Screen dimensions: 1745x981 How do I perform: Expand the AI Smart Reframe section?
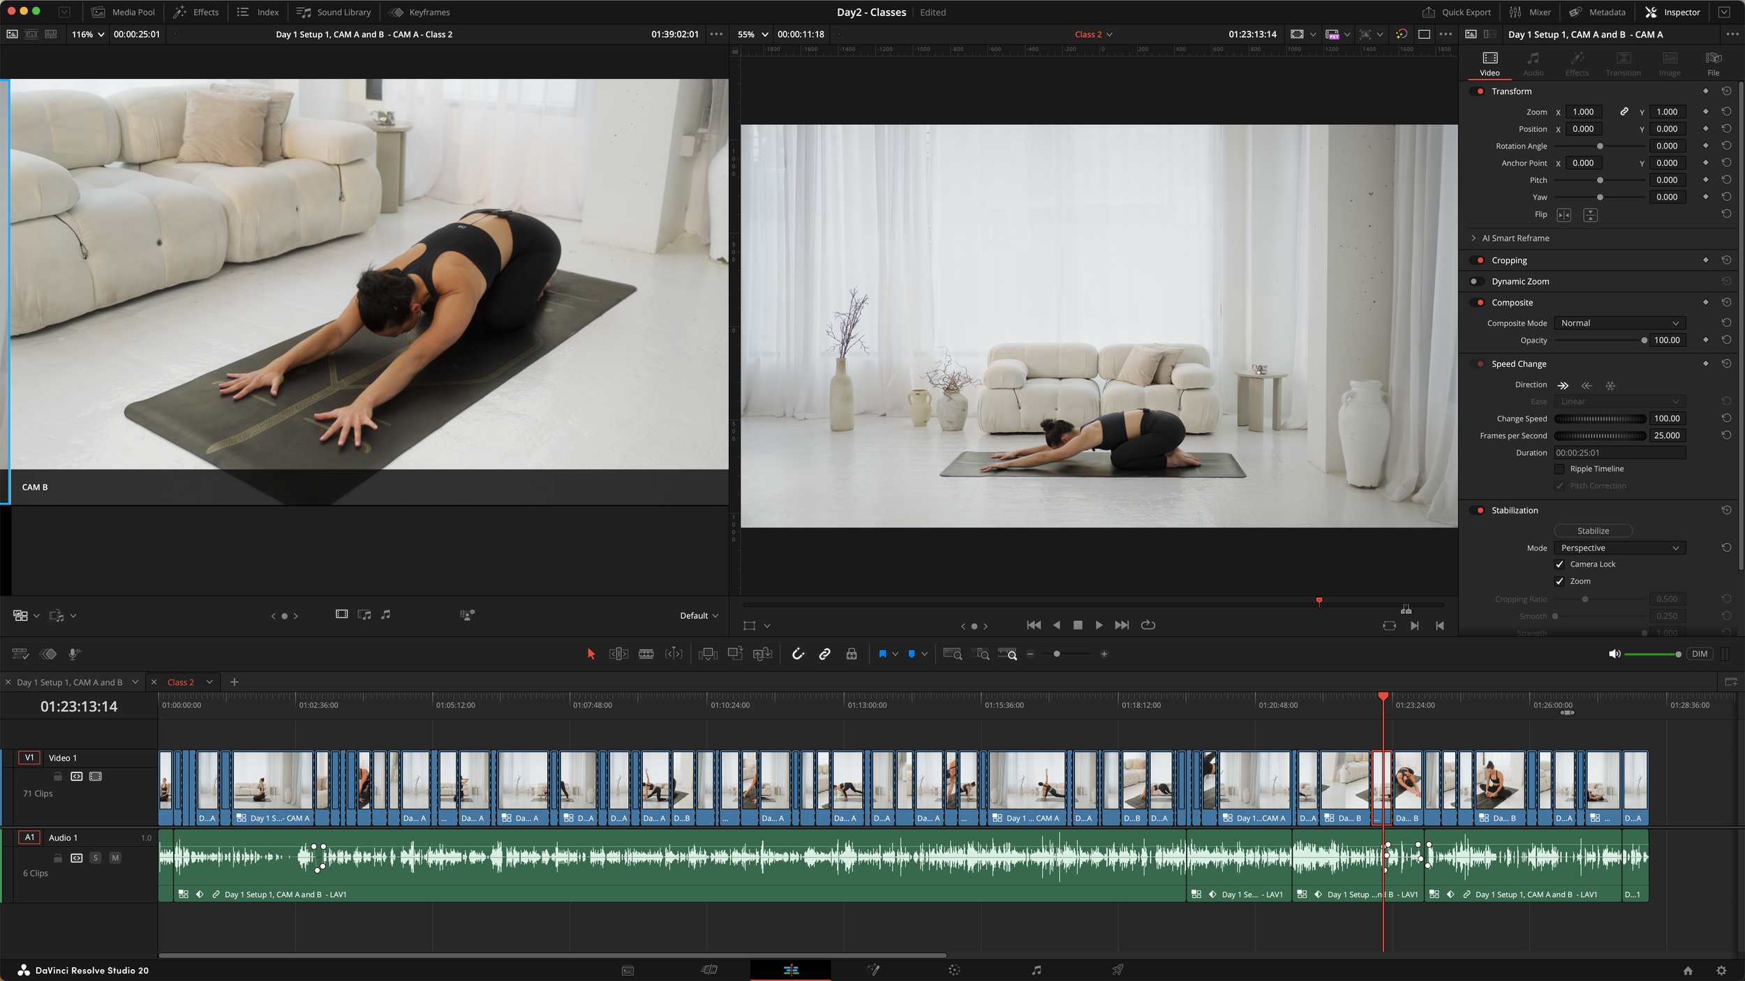tap(1473, 238)
